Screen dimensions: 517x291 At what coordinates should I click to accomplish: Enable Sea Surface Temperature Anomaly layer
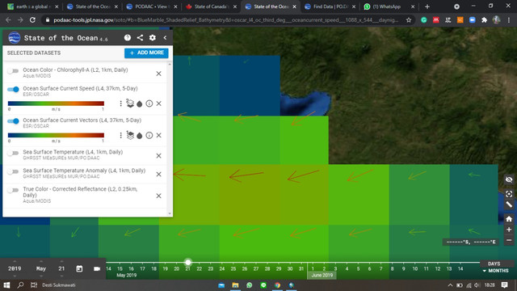click(x=13, y=171)
